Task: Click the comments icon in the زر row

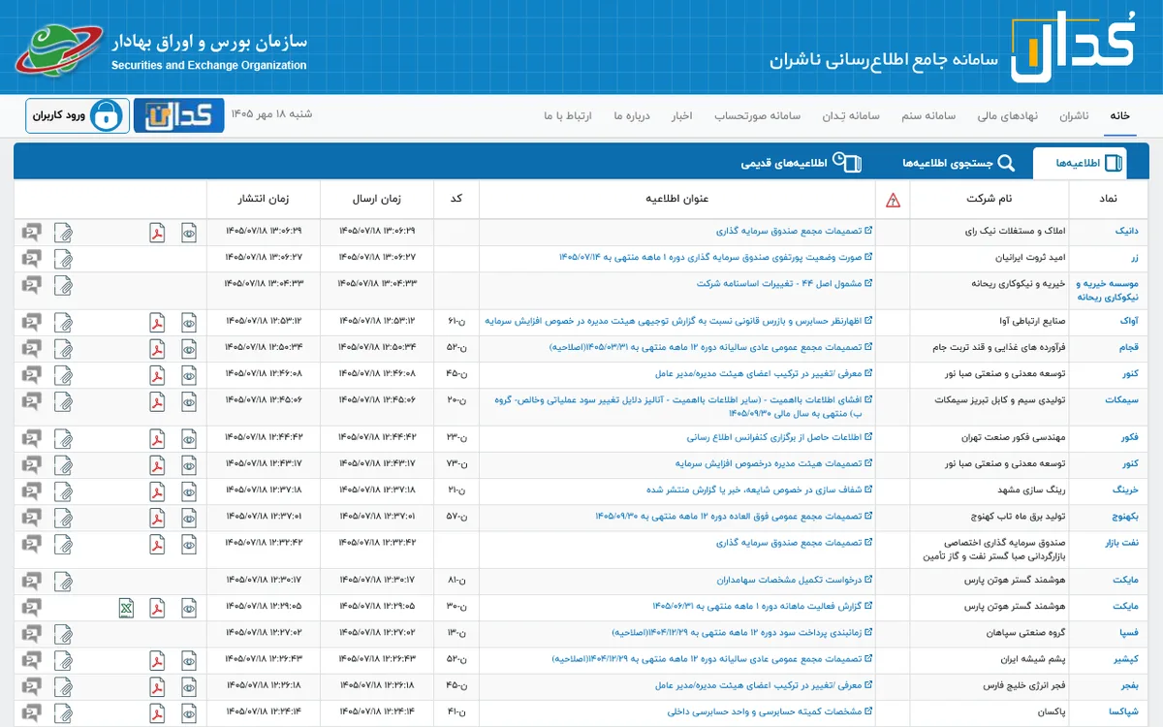Action: 32,259
